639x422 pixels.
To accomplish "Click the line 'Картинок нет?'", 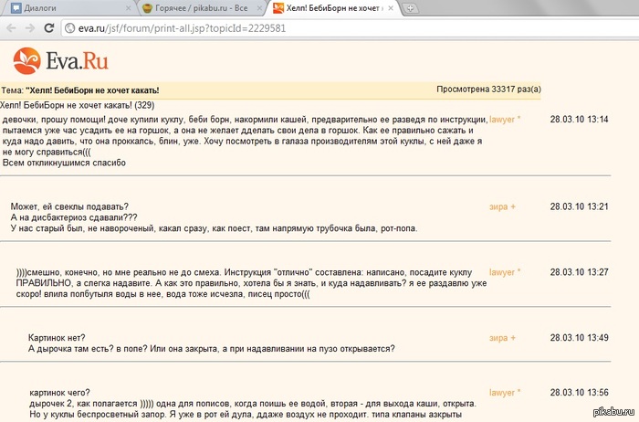I will tap(57, 338).
